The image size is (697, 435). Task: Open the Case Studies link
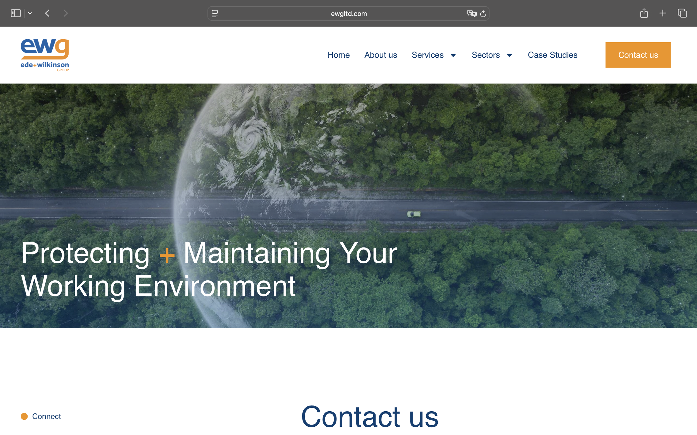[x=552, y=55]
